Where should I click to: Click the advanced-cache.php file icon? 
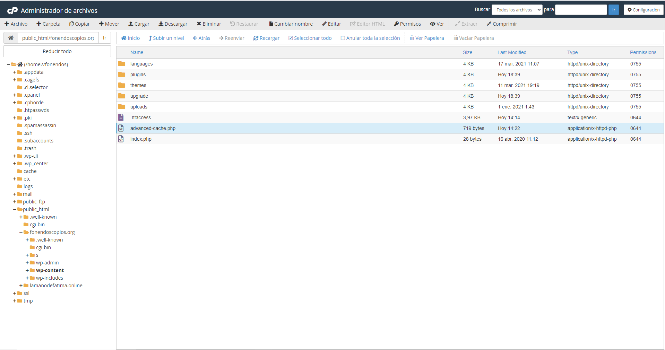pyautogui.click(x=121, y=128)
